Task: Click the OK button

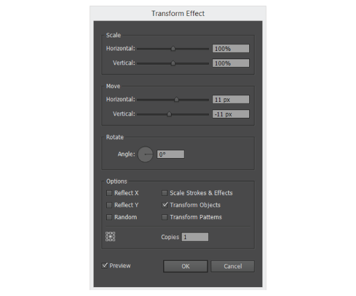Action: [186, 266]
